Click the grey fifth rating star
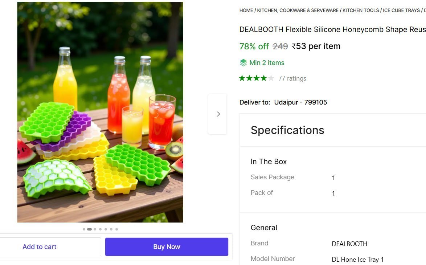 coord(271,78)
